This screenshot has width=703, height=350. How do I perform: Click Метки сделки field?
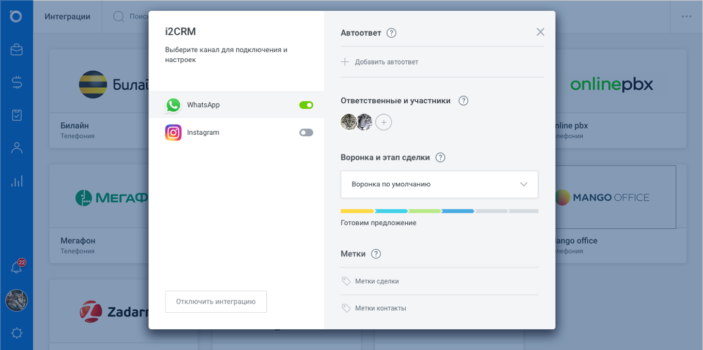click(x=439, y=281)
